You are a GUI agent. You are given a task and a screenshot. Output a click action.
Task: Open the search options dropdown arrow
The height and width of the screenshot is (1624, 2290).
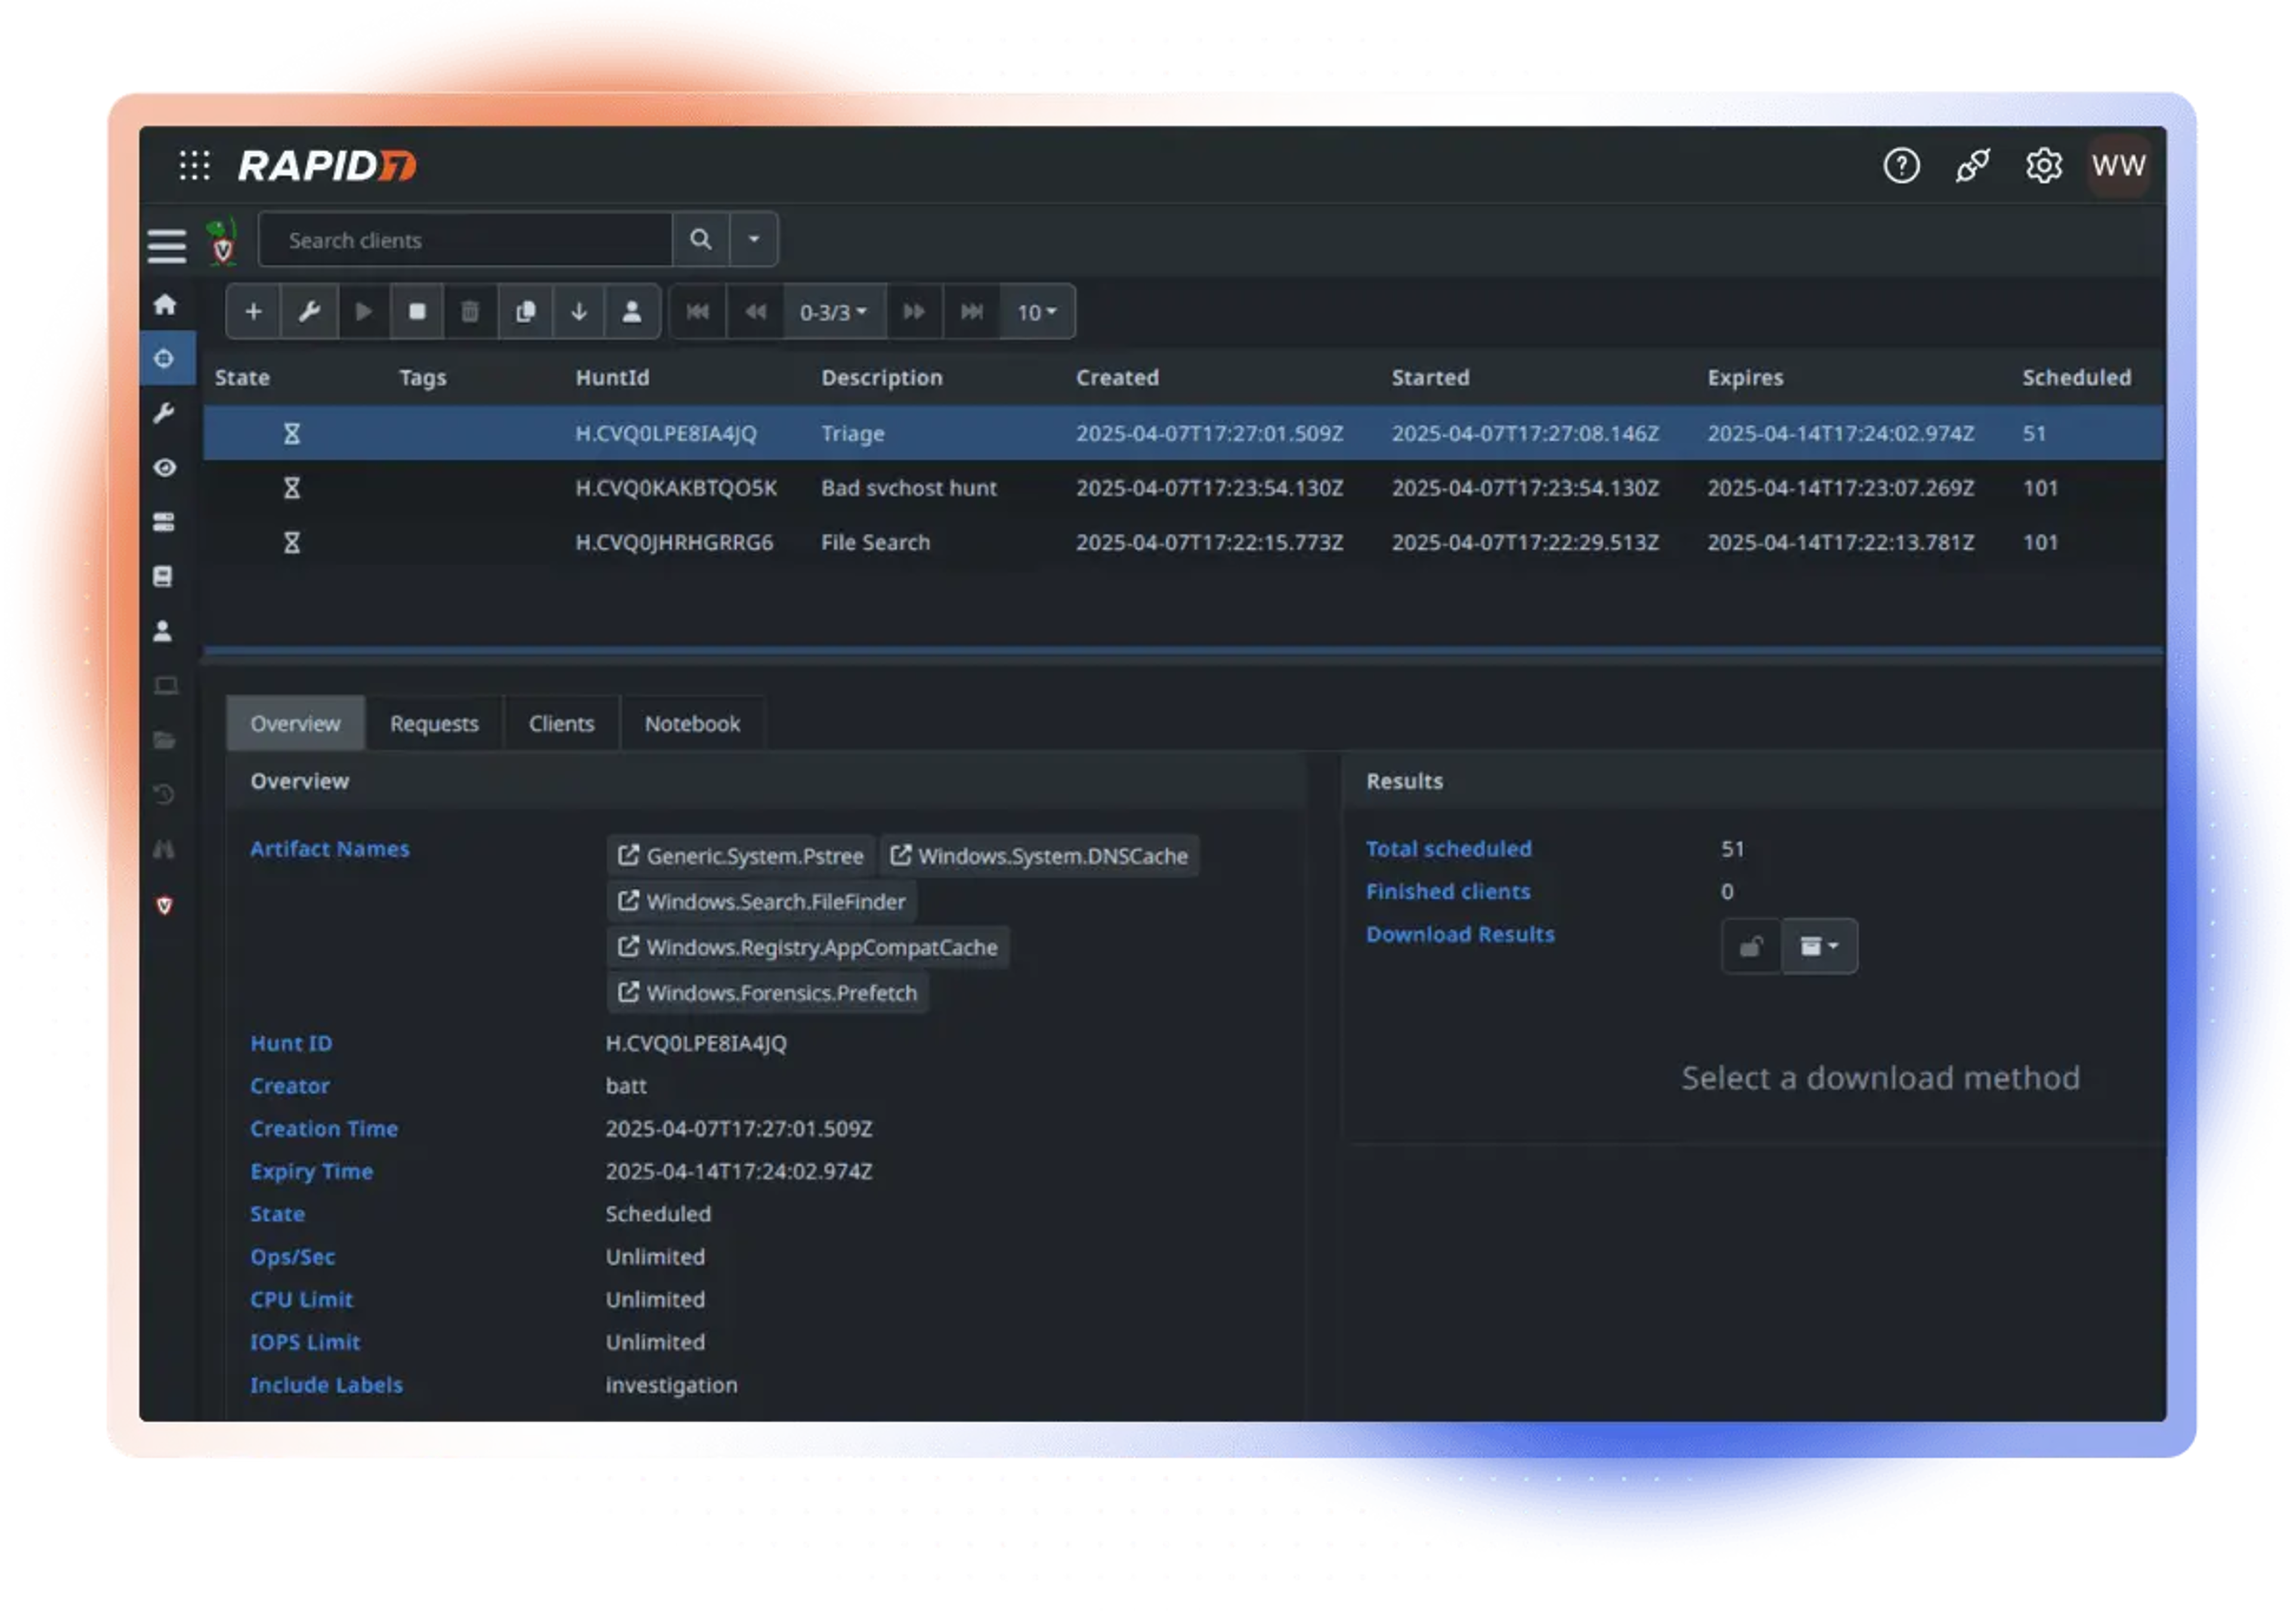point(754,240)
